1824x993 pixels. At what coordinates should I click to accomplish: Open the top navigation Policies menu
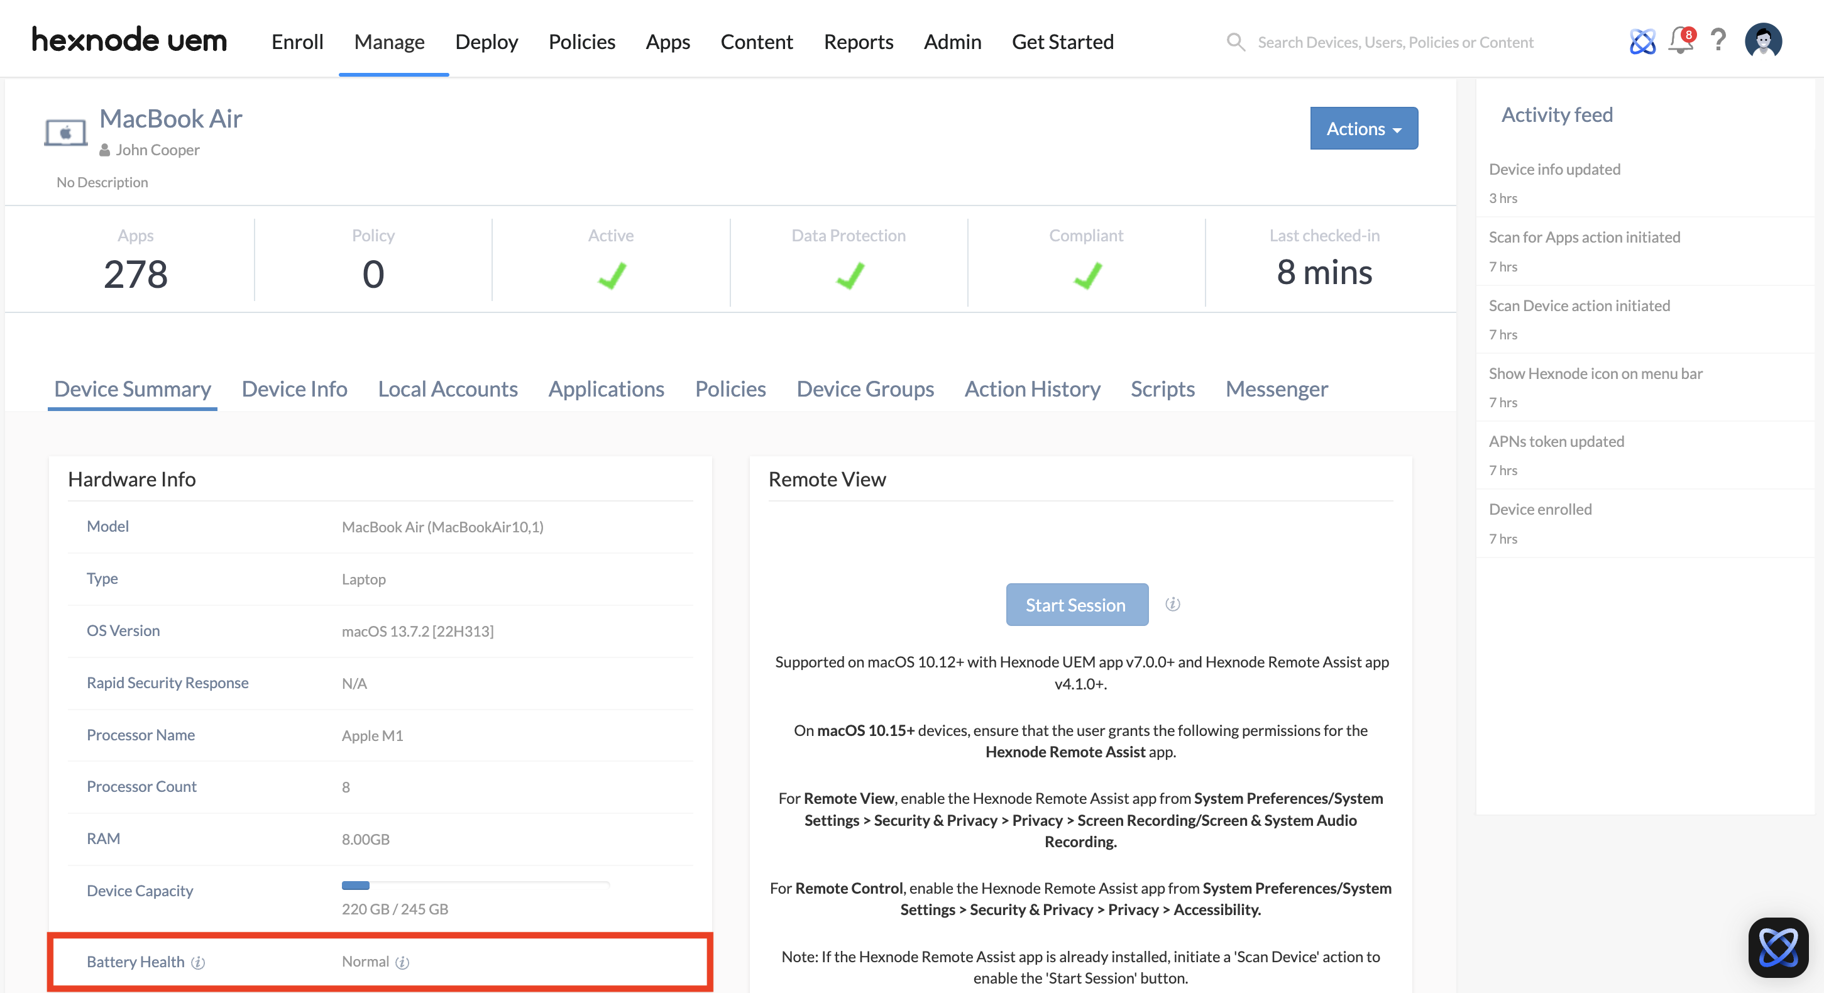coord(582,41)
